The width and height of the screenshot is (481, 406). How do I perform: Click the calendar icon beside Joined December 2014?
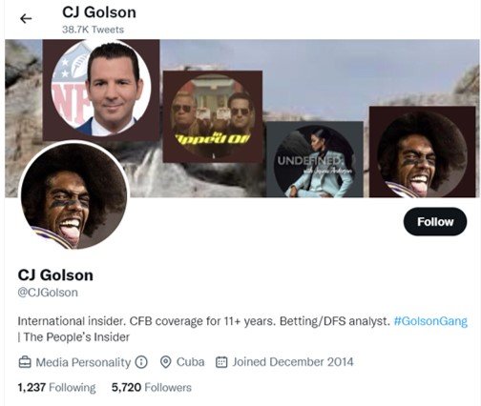[x=221, y=362]
